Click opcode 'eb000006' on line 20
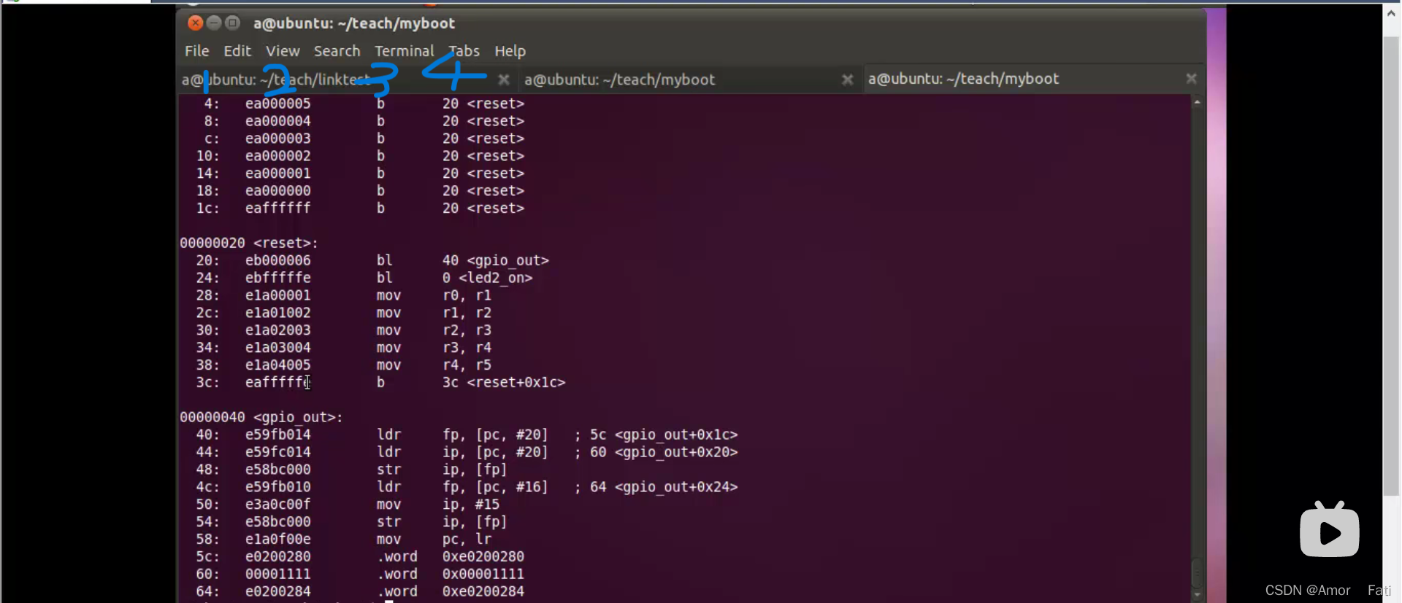Screen dimensions: 1402x603 pyautogui.click(x=277, y=260)
